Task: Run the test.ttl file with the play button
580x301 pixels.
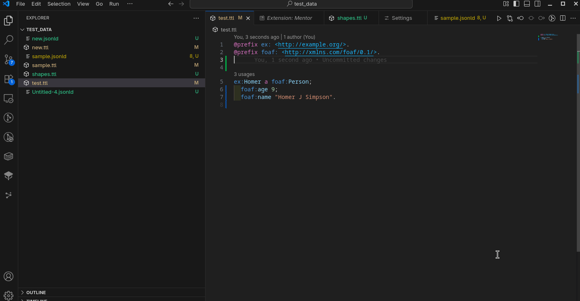Action: pyautogui.click(x=499, y=18)
